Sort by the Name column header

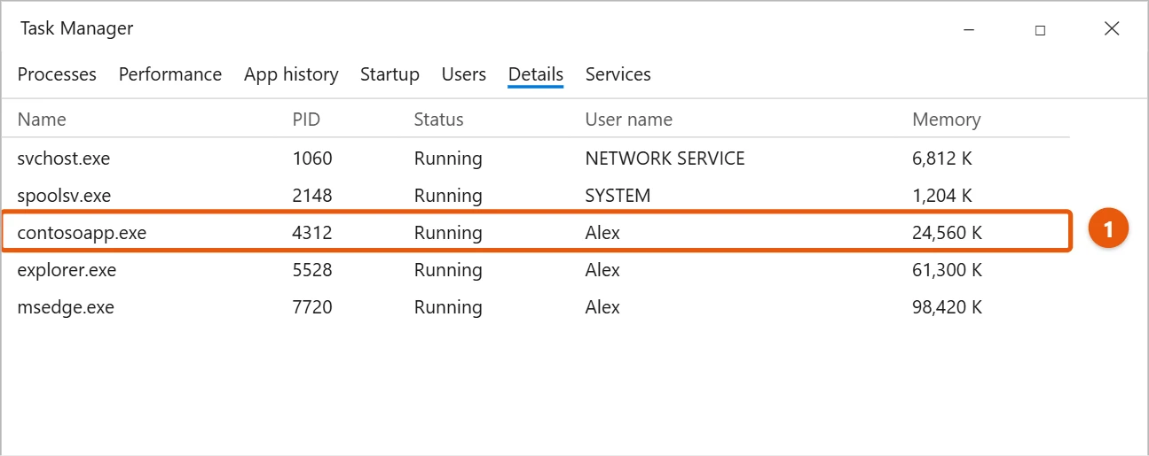(42, 120)
